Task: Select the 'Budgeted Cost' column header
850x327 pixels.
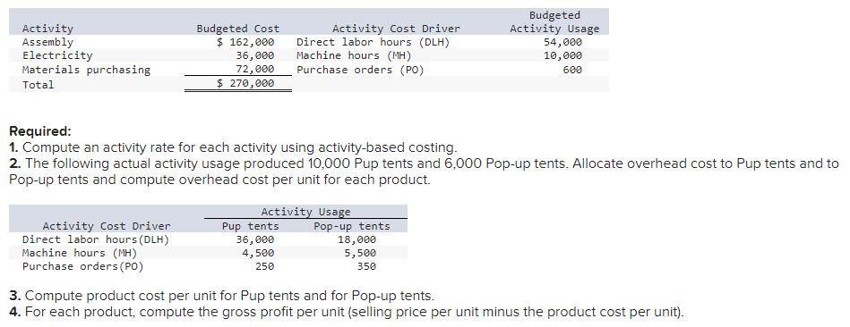Action: pyautogui.click(x=238, y=29)
